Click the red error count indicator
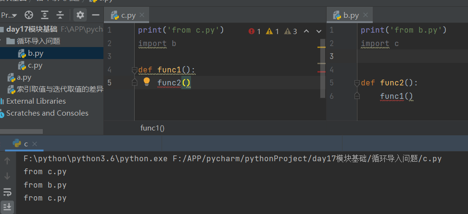Image resolution: width=468 pixels, height=214 pixels. (x=254, y=31)
